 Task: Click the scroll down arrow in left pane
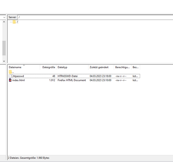tap(4, 61)
